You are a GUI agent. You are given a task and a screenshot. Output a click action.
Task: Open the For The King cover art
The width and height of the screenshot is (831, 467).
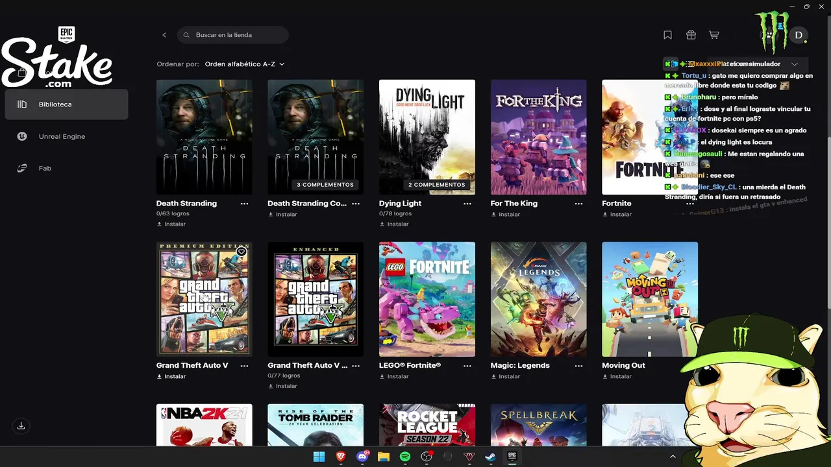point(539,137)
